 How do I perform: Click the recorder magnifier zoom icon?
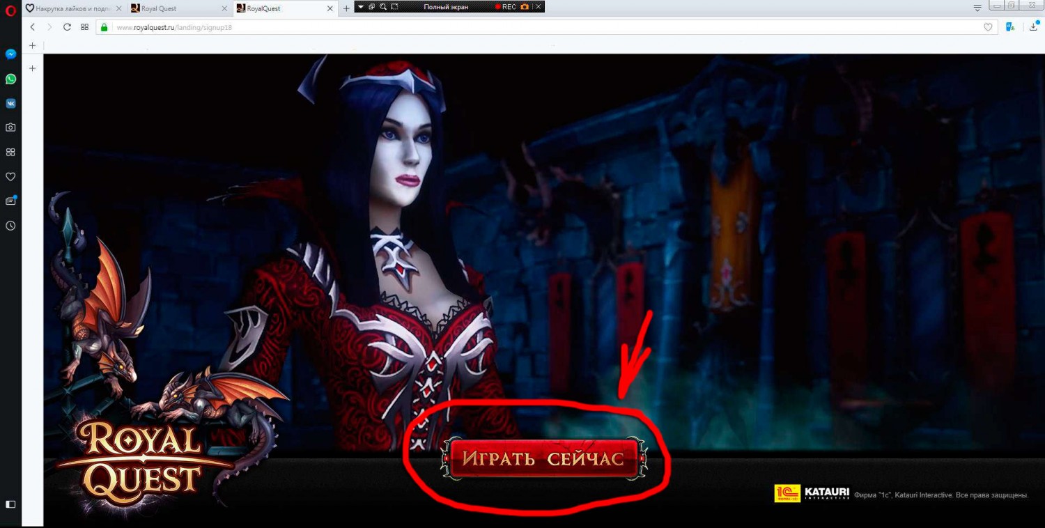tap(383, 6)
